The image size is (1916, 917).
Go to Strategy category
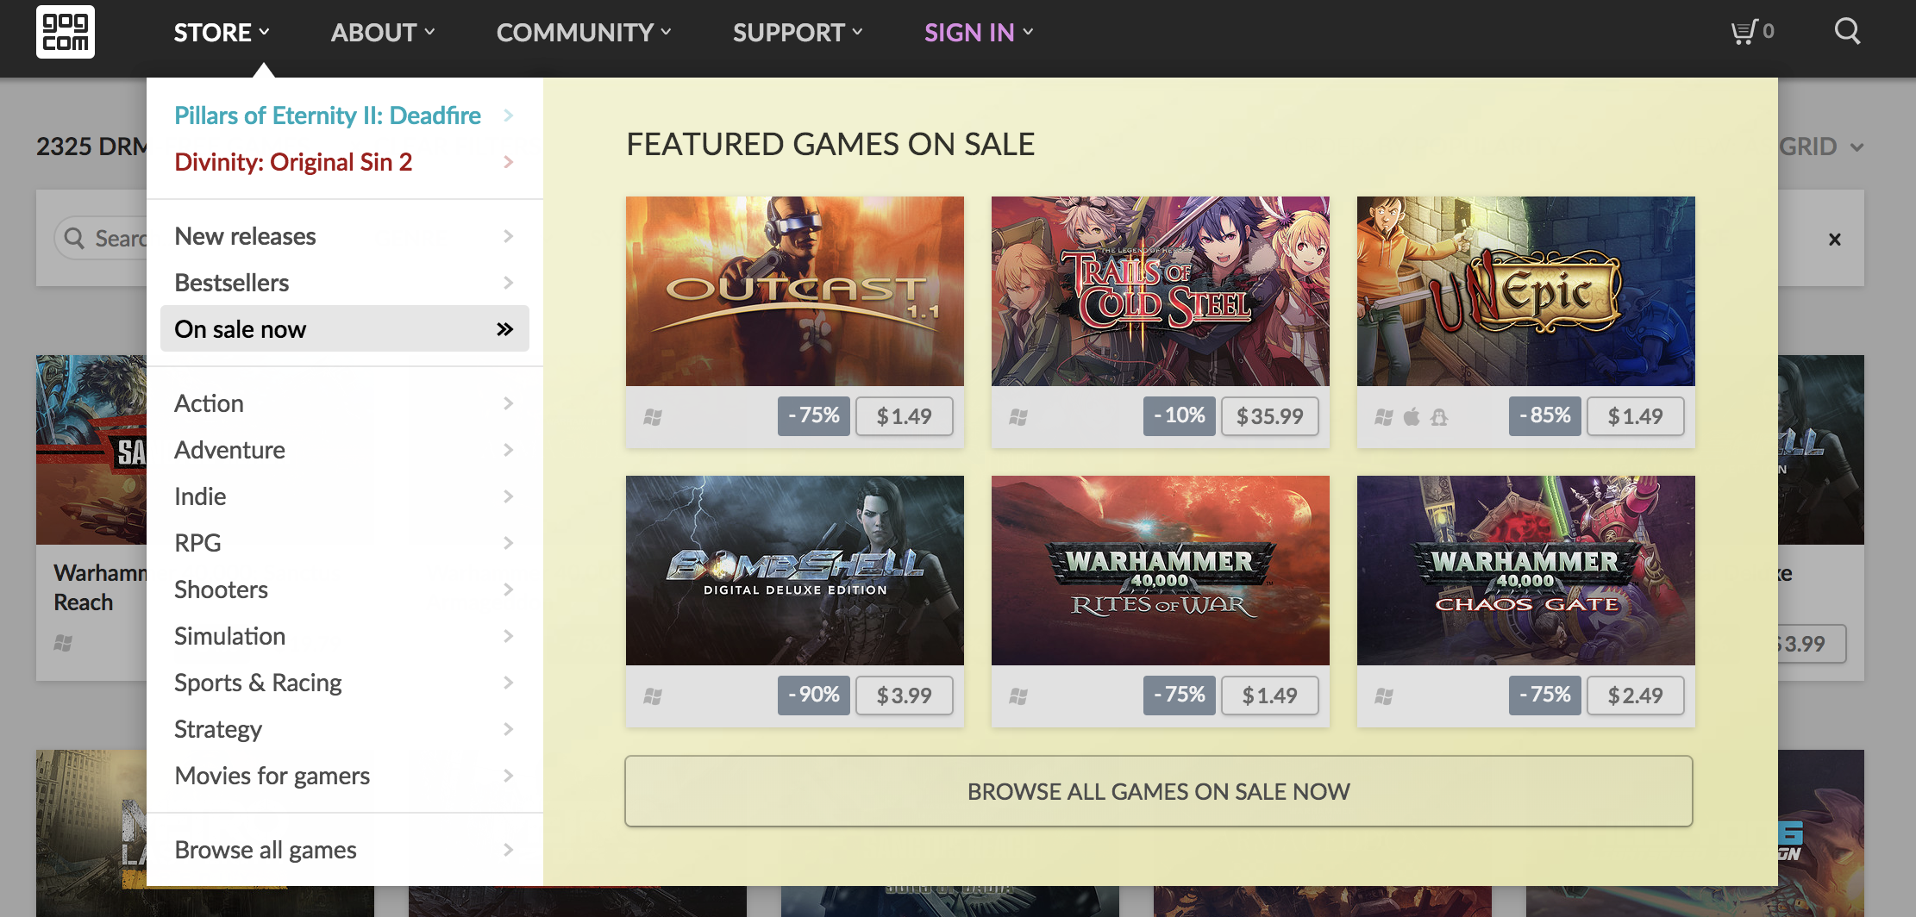(x=345, y=729)
